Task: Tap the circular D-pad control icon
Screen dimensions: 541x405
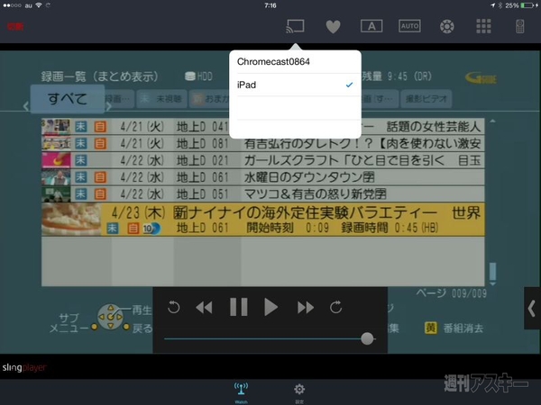Action: click(447, 26)
